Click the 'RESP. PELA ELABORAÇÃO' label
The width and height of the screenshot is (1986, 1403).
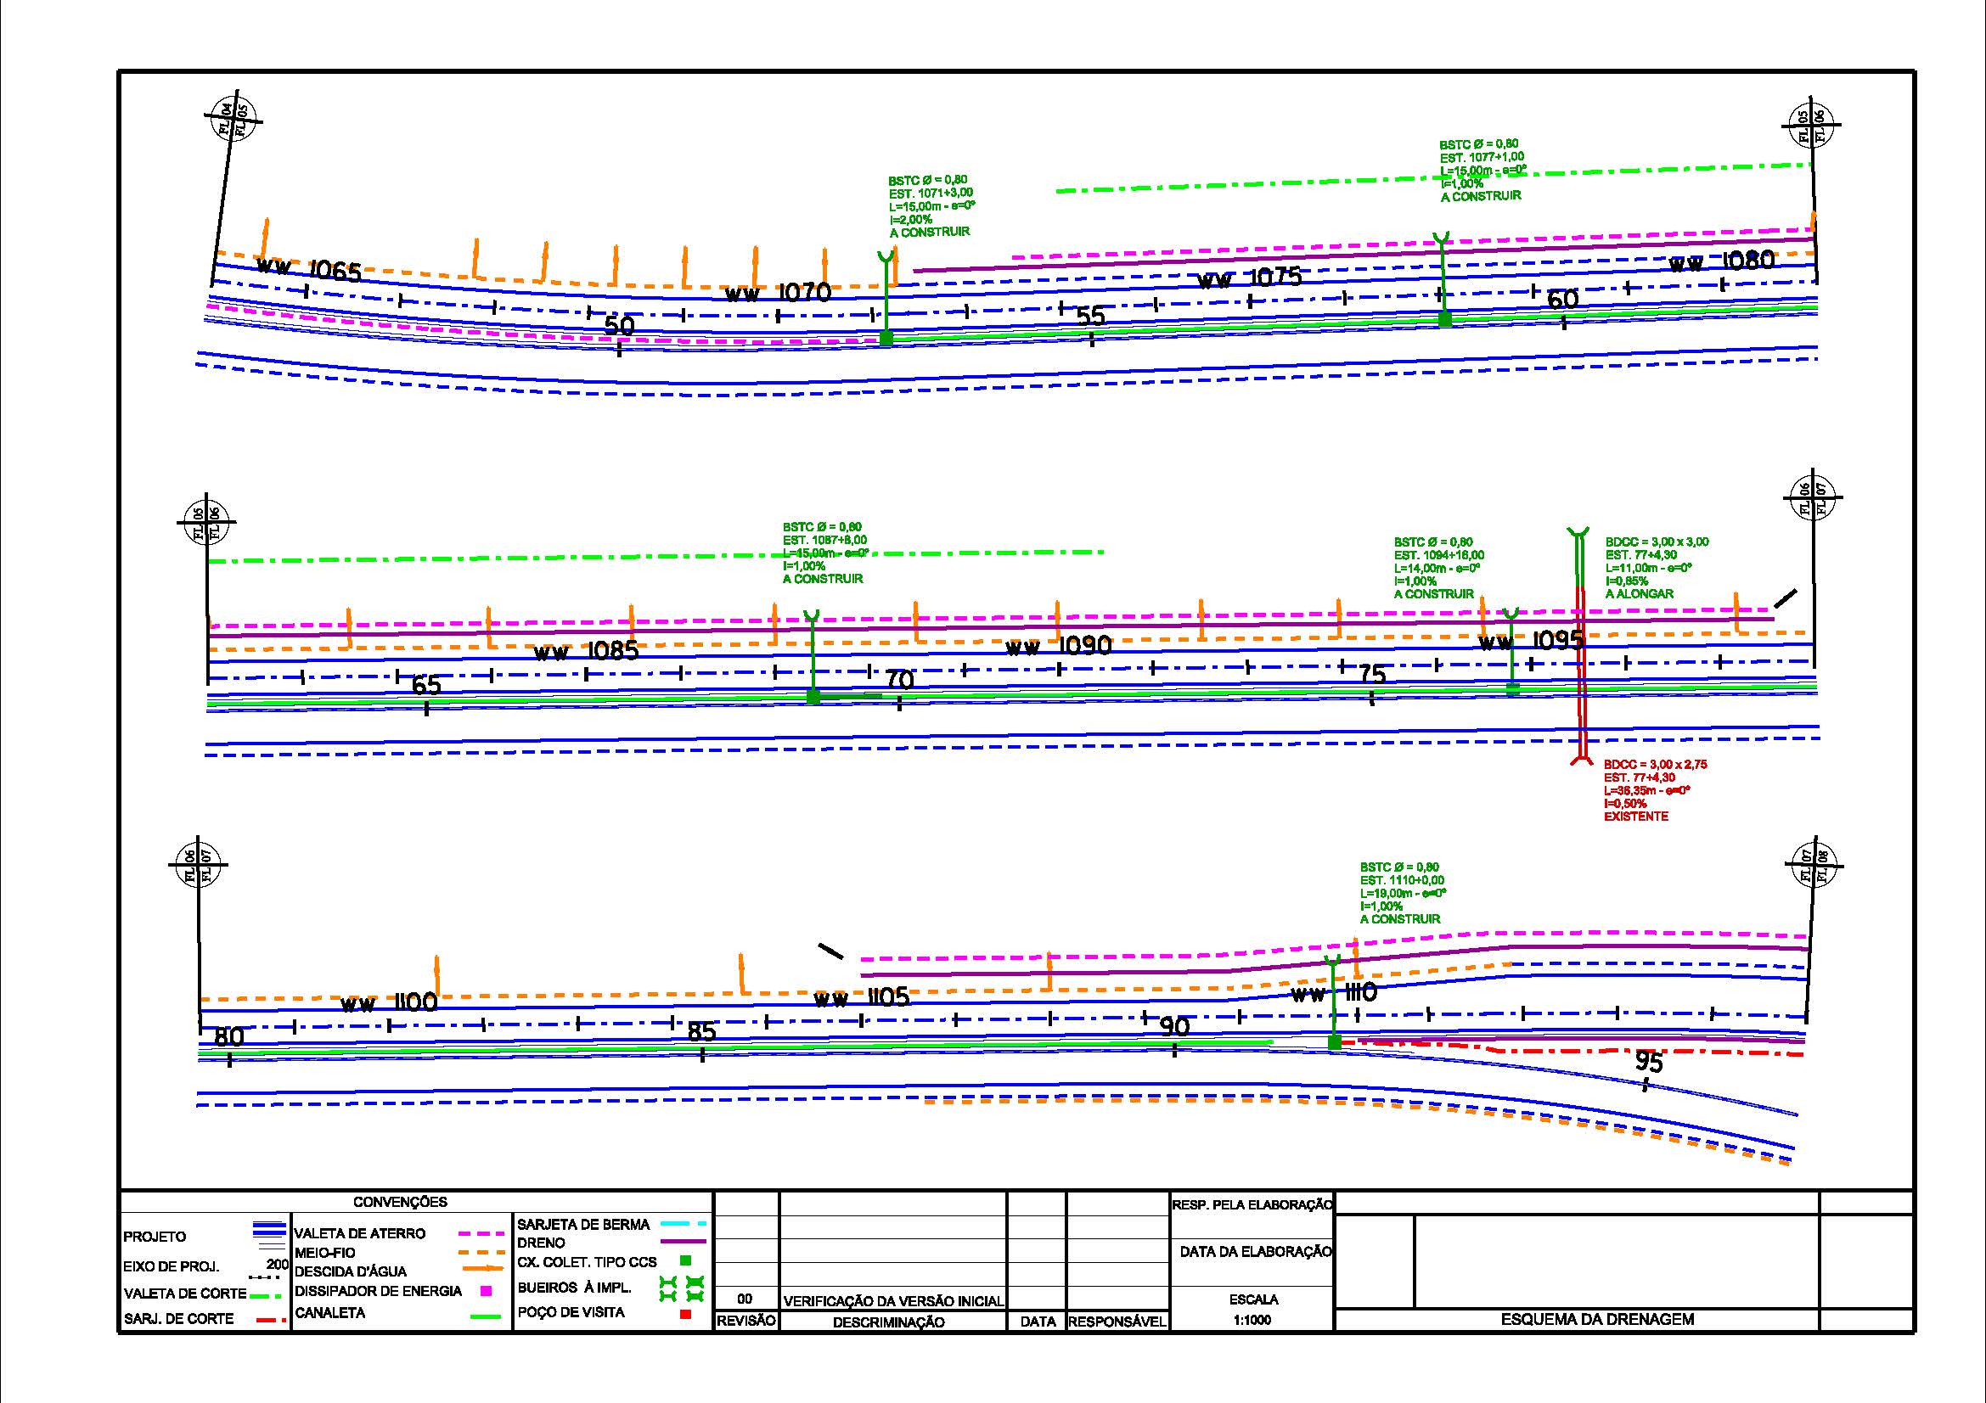click(x=1252, y=1204)
